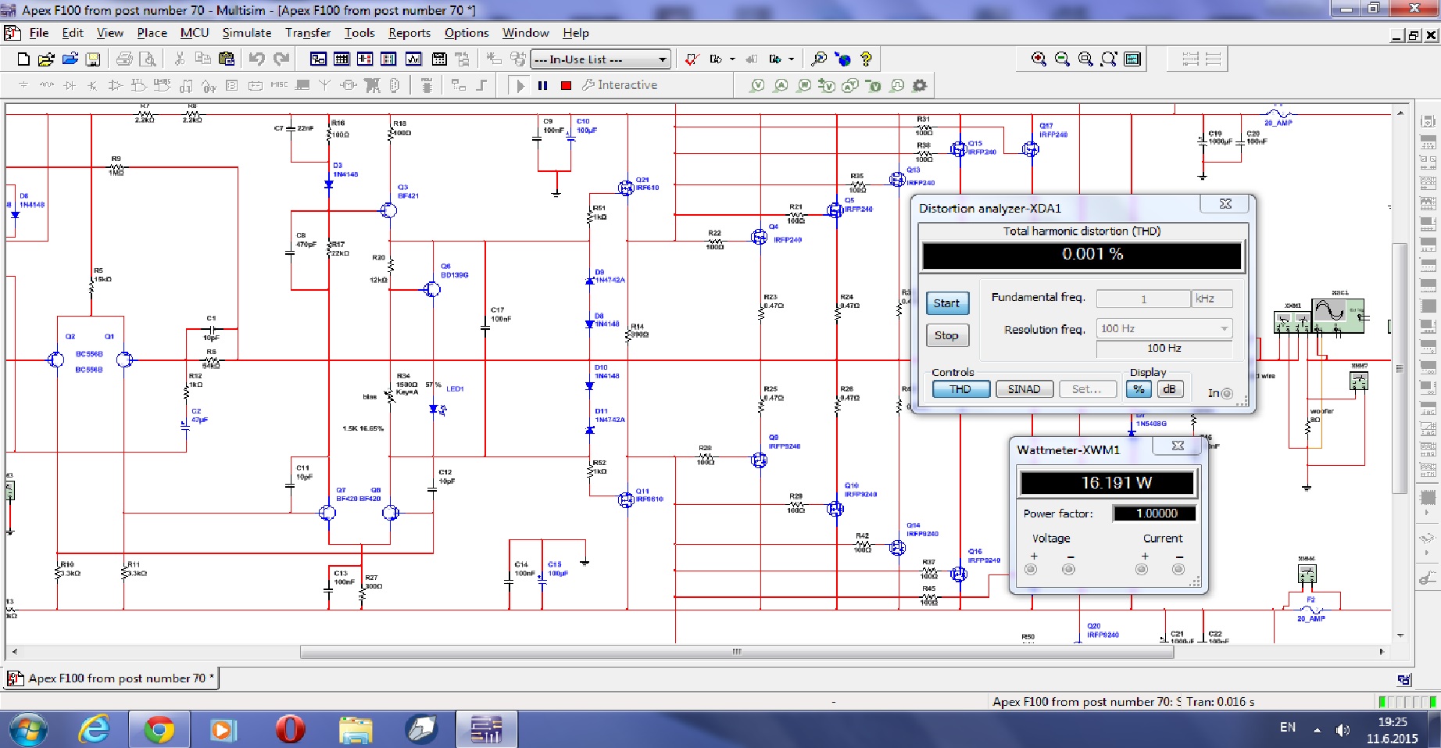Place a current probe
This screenshot has width=1441, height=748.
click(781, 85)
